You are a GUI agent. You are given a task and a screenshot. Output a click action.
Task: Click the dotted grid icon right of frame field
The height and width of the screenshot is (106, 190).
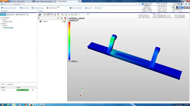coord(88,14)
